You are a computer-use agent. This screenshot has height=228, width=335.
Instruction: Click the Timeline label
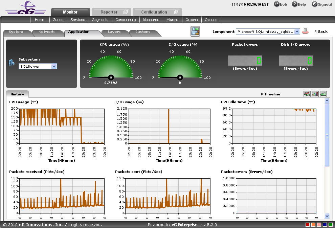click(272, 94)
